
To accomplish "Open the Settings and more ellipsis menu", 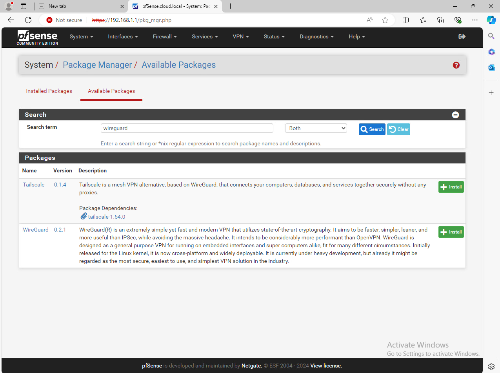I will click(475, 20).
